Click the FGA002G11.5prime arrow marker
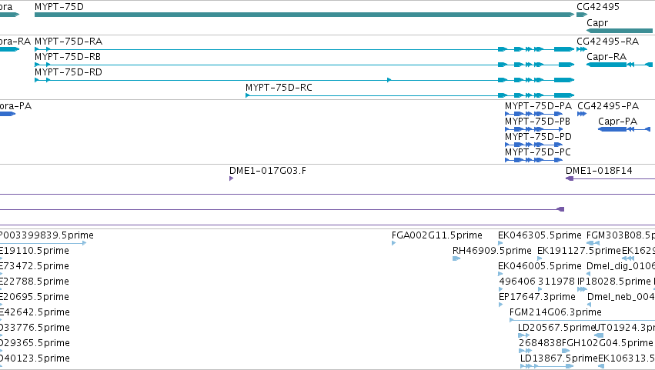Image resolution: width=655 pixels, height=370 pixels. click(393, 243)
